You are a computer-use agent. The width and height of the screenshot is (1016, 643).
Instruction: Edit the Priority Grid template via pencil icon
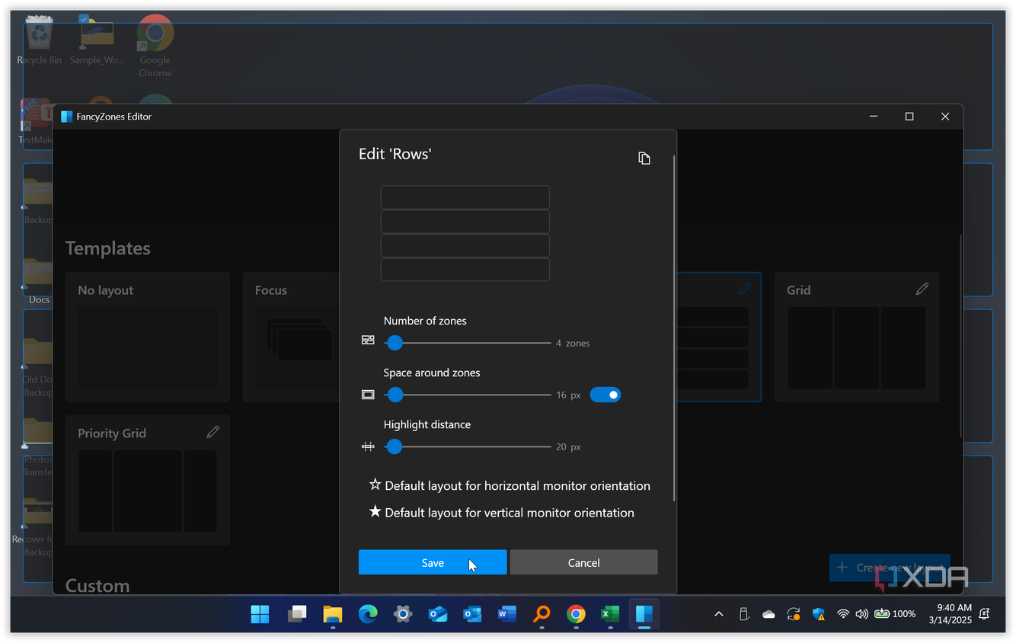[x=213, y=432]
